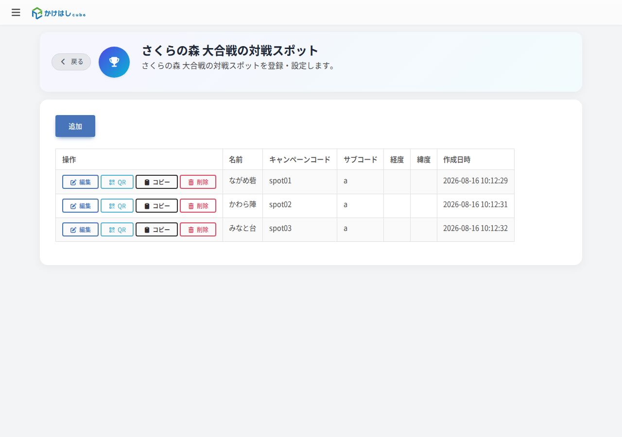Copy the かわら陣 spot

point(156,206)
